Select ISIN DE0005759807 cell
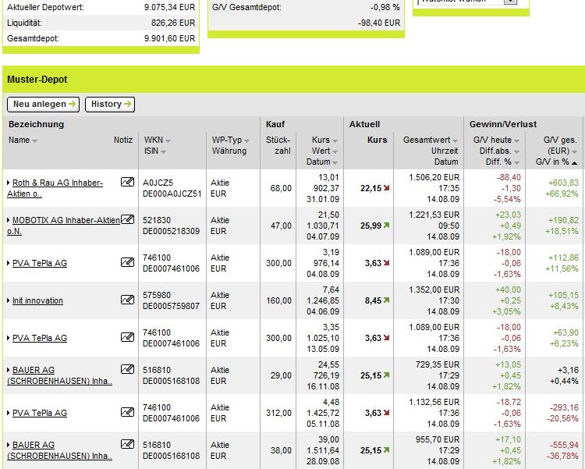Viewport: 585px width, 469px height. [172, 306]
